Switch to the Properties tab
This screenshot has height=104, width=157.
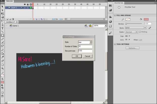coord(119,3)
